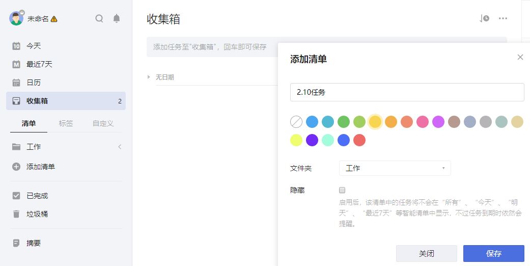Pick the royal blue color swatch
The image size is (530, 266).
[x=344, y=140]
